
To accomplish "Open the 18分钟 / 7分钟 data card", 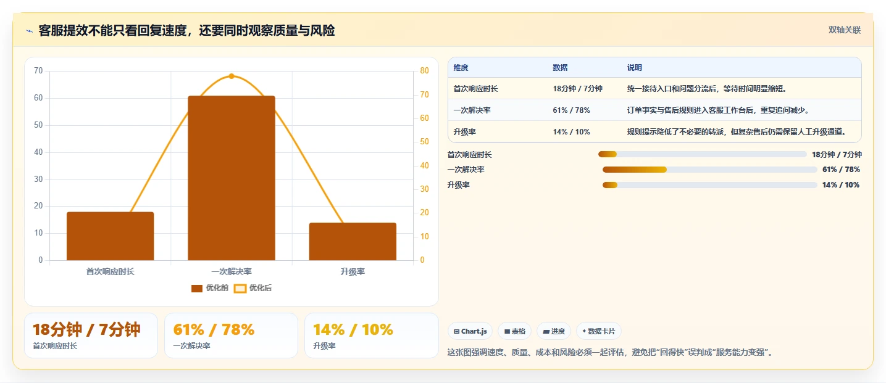I will click(91, 336).
